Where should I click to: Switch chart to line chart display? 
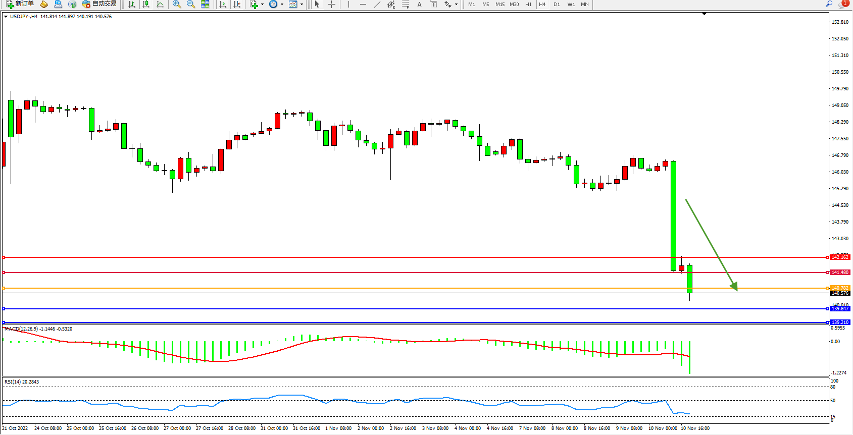160,4
